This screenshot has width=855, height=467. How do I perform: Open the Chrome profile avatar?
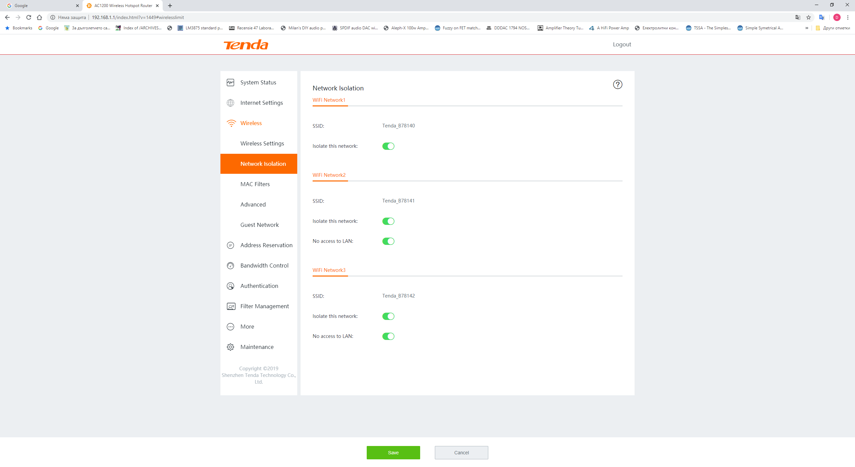click(x=837, y=17)
